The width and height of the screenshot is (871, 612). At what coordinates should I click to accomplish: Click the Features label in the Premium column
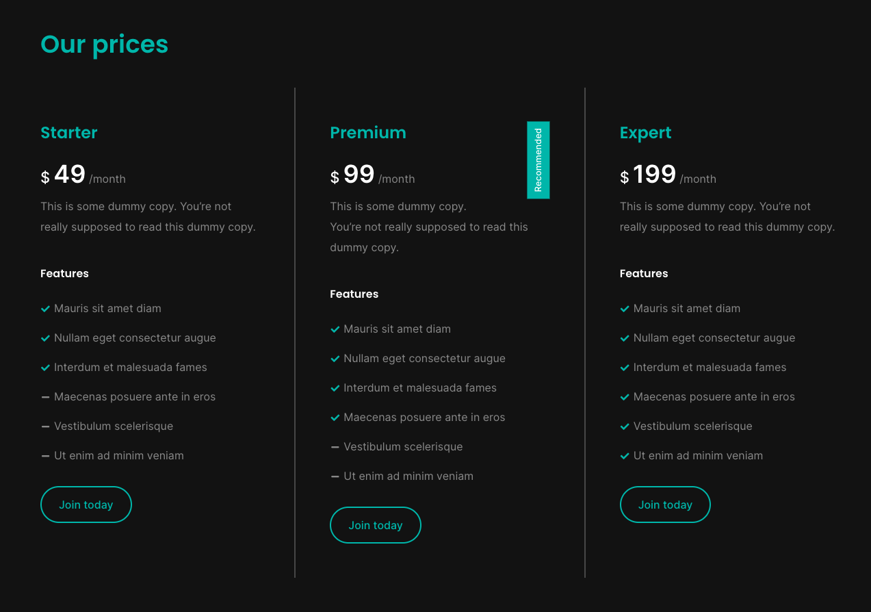[354, 294]
